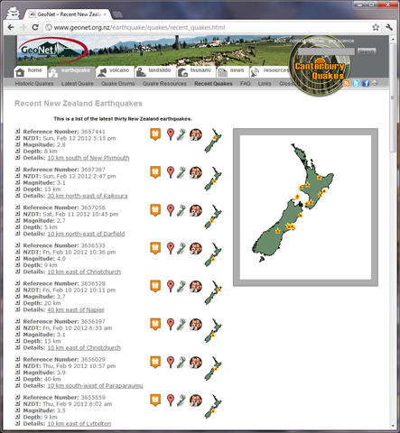
Task: Open seismograph drum icon for quake 3657056
Action: [x=196, y=210]
